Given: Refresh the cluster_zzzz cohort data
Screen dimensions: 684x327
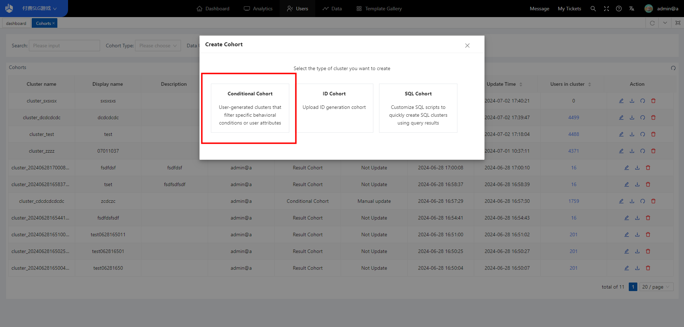Looking at the screenshot, I should click(642, 151).
